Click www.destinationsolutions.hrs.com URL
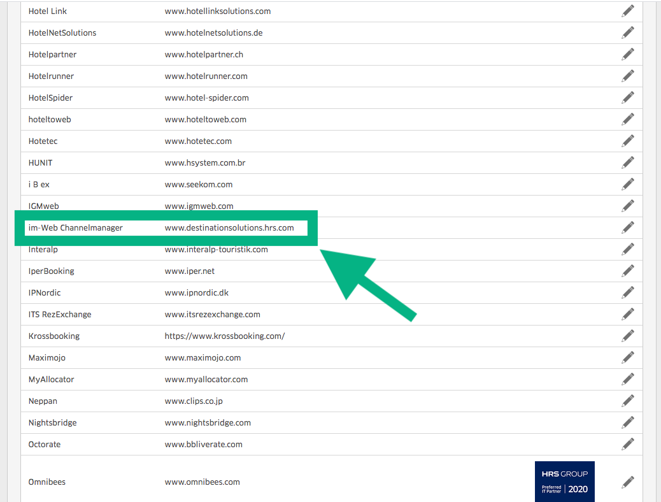Image resolution: width=661 pixels, height=502 pixels. (229, 228)
